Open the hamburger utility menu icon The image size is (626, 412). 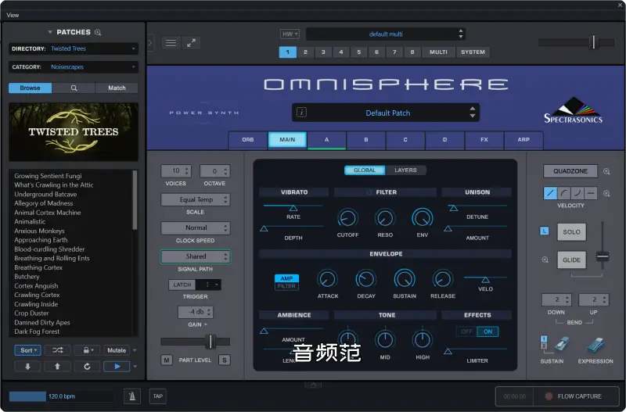point(170,43)
